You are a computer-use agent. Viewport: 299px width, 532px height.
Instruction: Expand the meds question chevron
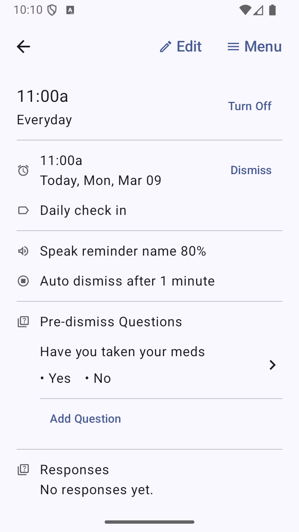(272, 365)
